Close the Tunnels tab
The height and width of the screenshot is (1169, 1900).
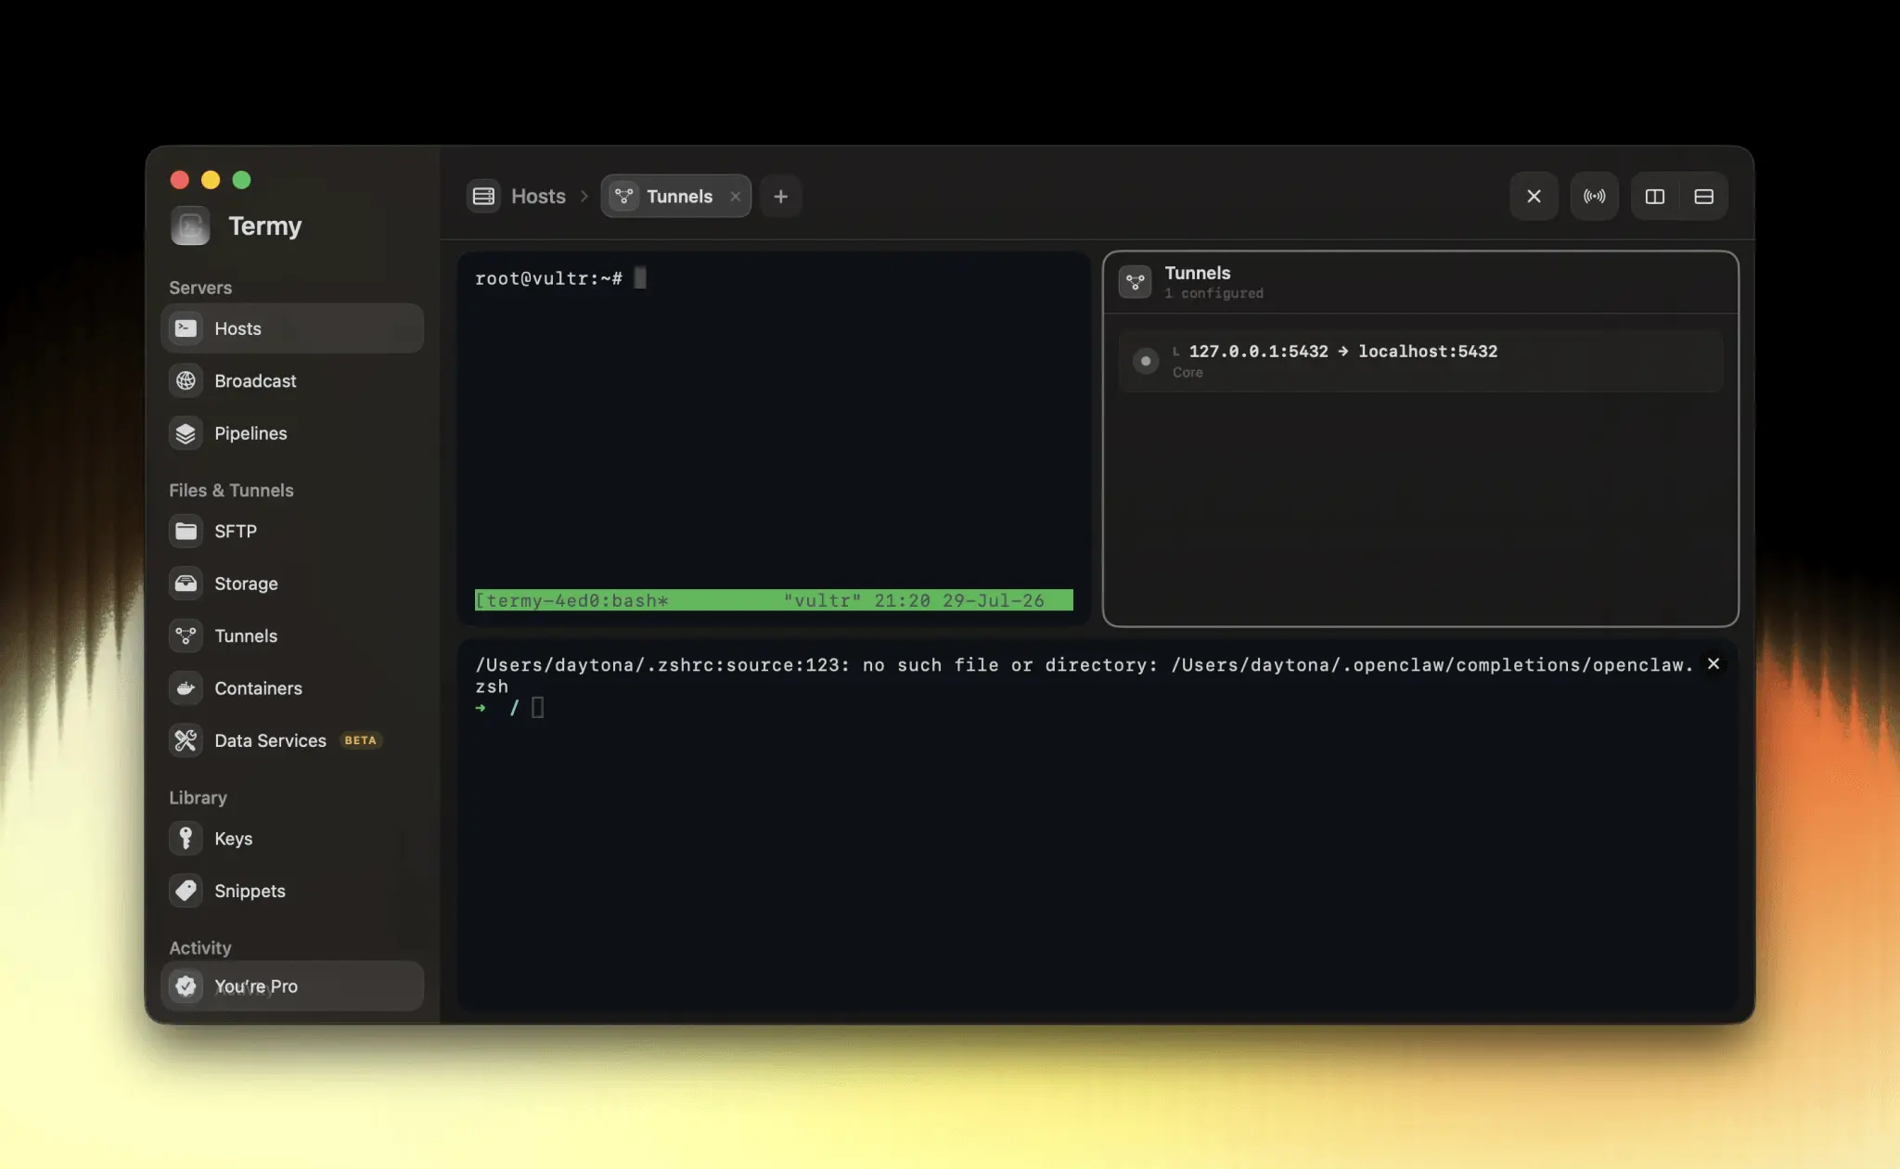(x=735, y=197)
